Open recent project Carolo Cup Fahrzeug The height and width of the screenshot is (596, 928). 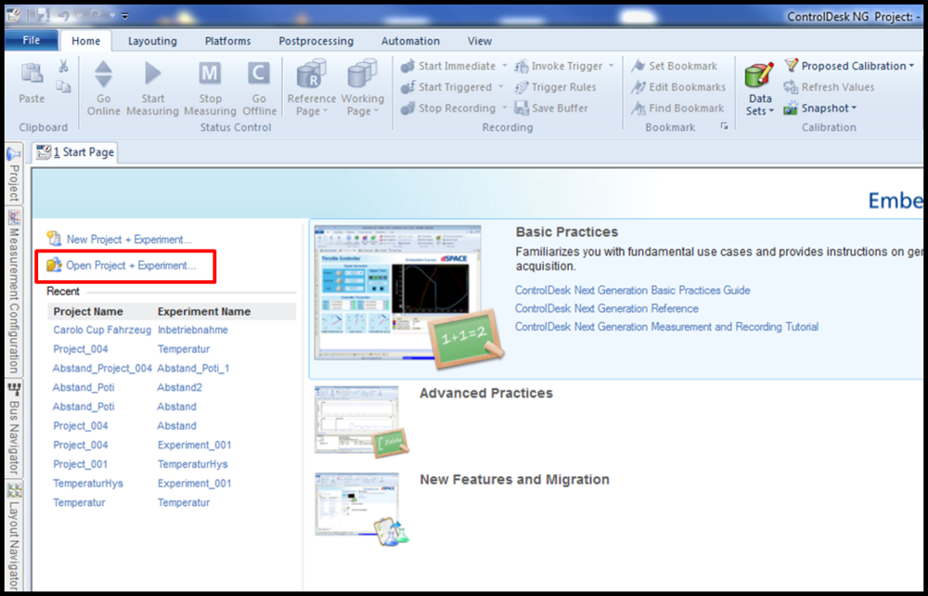coord(101,330)
